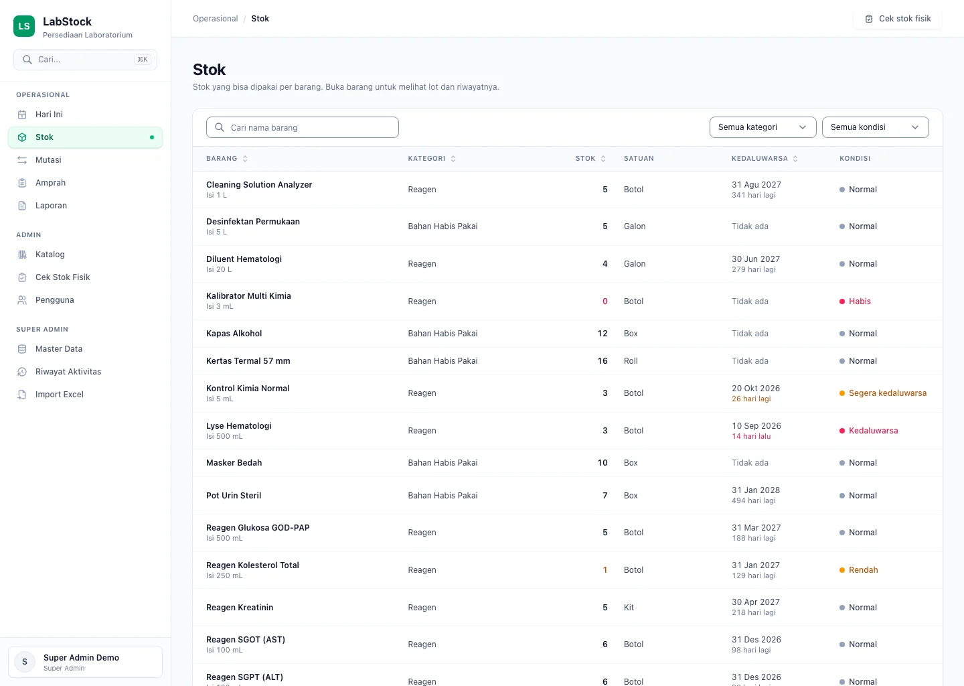Viewport: 964px width, 686px height.
Task: Click the LabStock LS logo icon
Action: pyautogui.click(x=24, y=26)
